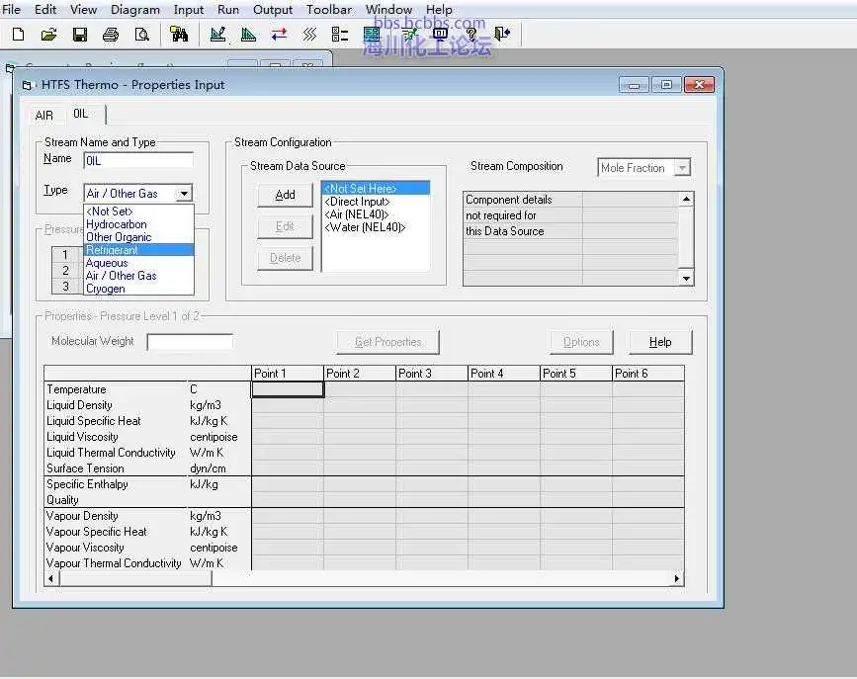Click the red-blue swap arrows icon
The width and height of the screenshot is (857, 679).
(280, 35)
